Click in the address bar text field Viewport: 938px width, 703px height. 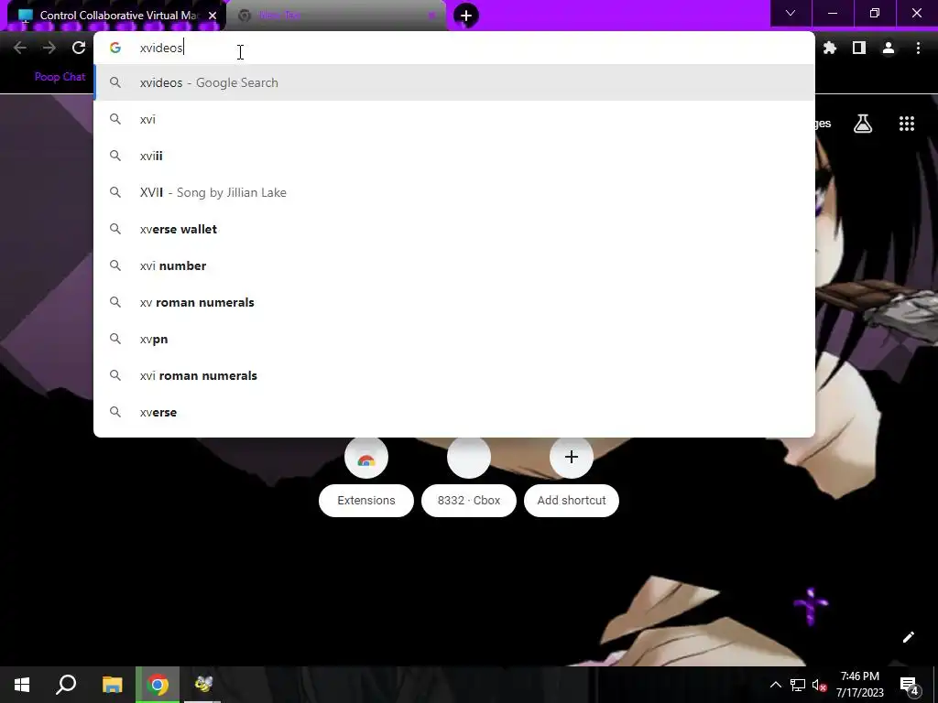click(x=454, y=48)
